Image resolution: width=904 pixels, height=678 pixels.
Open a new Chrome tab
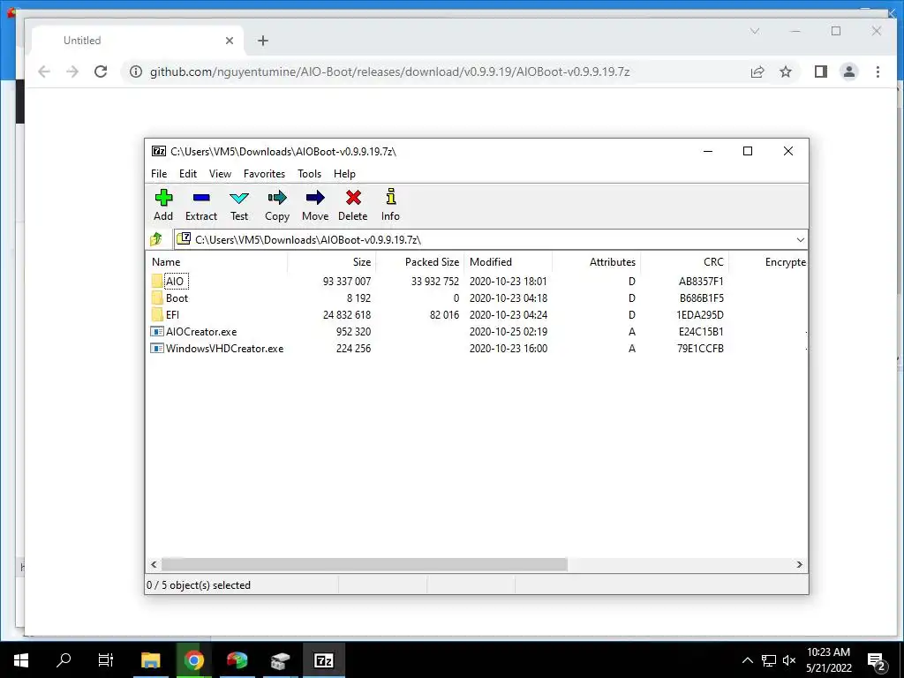tap(263, 41)
